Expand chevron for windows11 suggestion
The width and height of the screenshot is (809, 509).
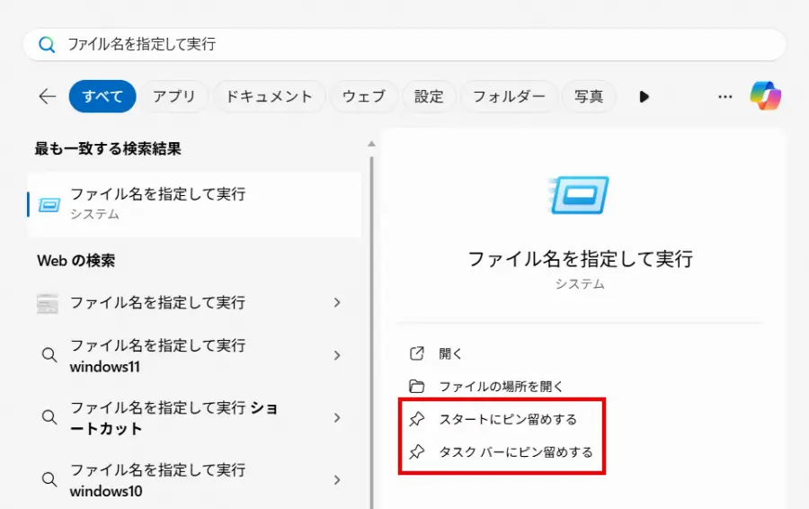337,355
